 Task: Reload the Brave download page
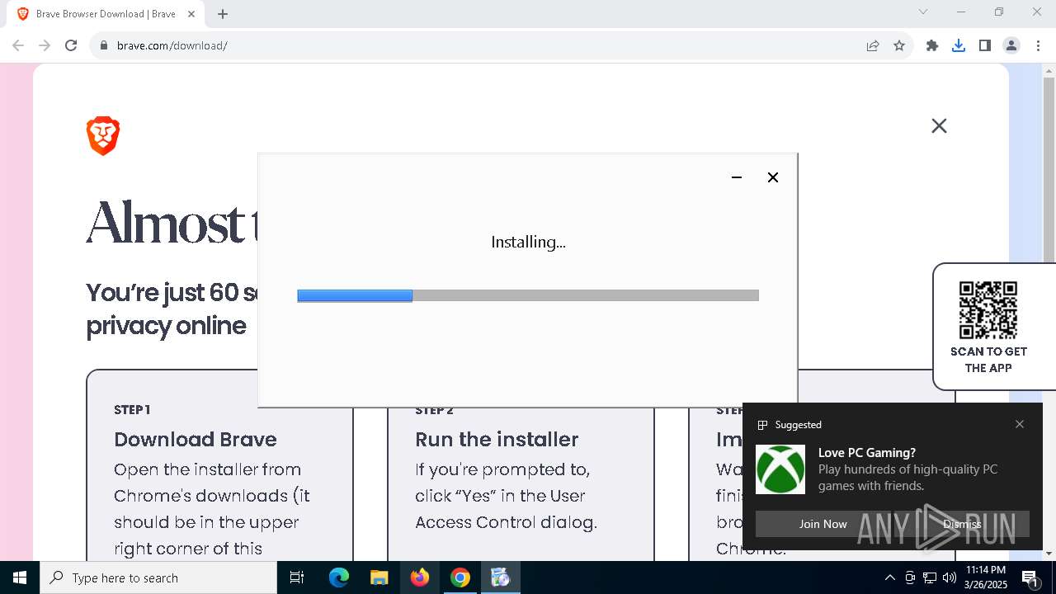point(71,45)
